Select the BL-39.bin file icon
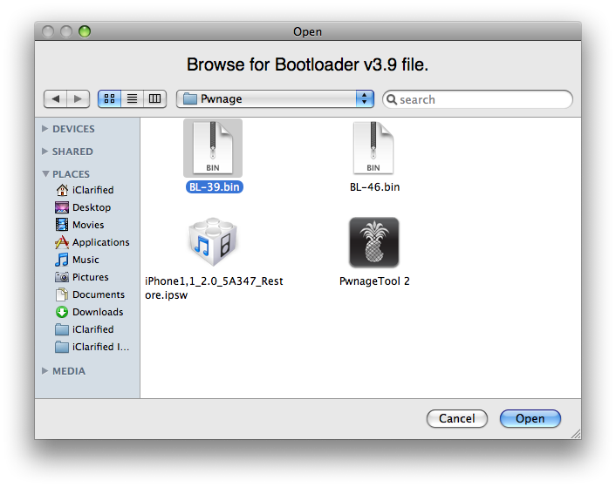Viewport: 616px width, 487px height. (x=212, y=147)
